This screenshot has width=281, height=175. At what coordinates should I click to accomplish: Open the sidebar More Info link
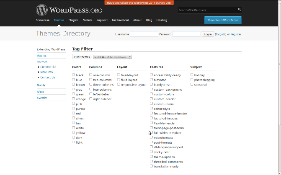pos(46,72)
